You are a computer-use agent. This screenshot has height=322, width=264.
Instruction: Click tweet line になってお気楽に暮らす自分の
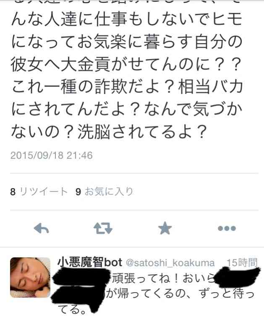[127, 42]
